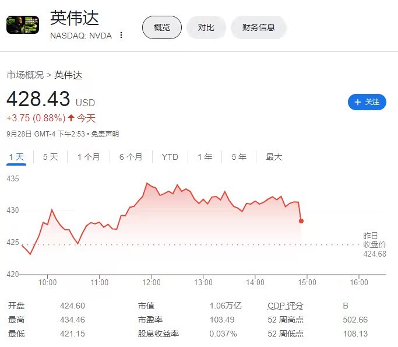Click the 昨日收盘价 424.68 label

tap(374, 244)
